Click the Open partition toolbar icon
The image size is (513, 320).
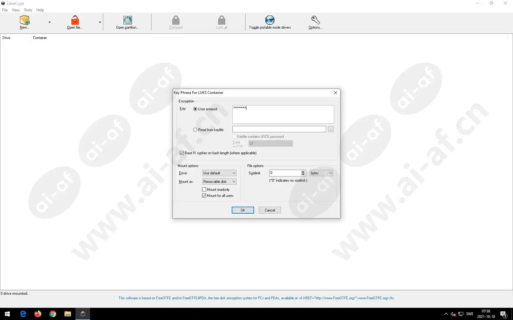(x=128, y=20)
